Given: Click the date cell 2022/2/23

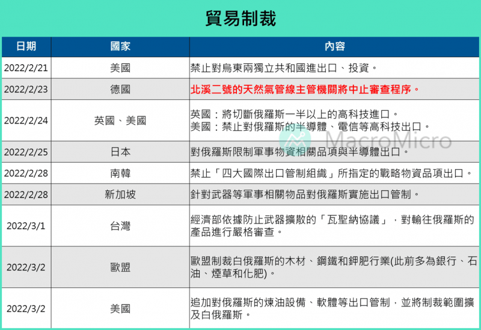Looking at the screenshot, I should tap(26, 89).
